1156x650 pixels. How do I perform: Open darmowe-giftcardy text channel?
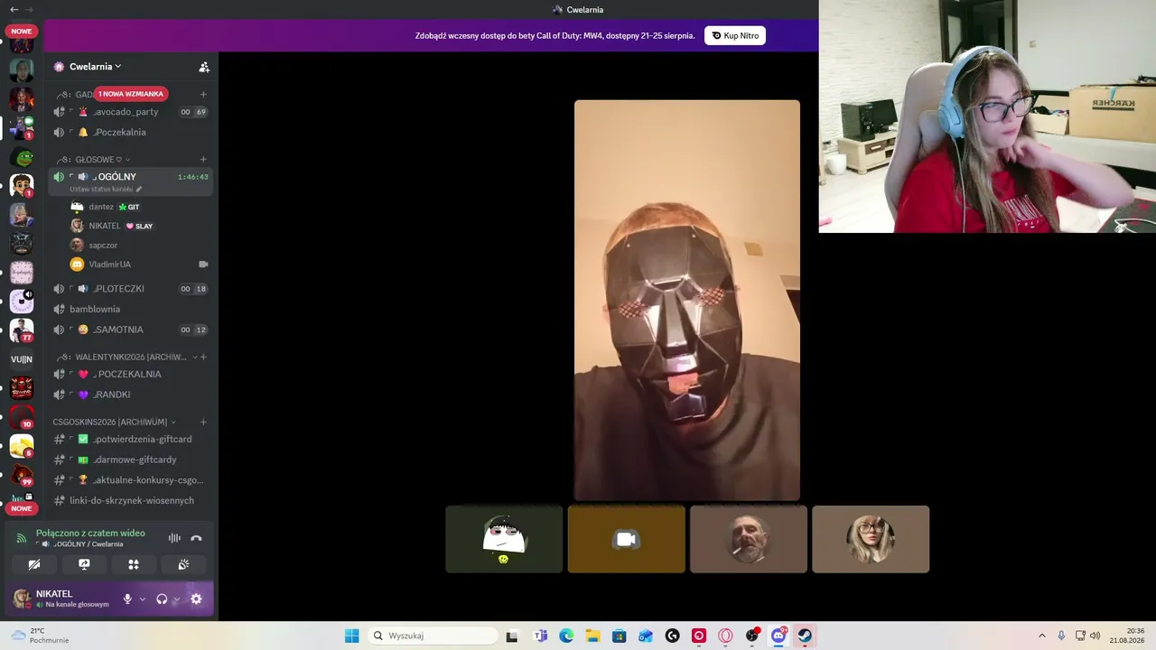(130, 460)
